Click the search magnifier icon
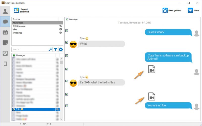Image resolution: width=202 pixels, height=126 pixels. [x=50, y=49]
